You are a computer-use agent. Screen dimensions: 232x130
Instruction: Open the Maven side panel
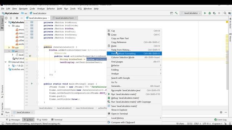click(230, 37)
